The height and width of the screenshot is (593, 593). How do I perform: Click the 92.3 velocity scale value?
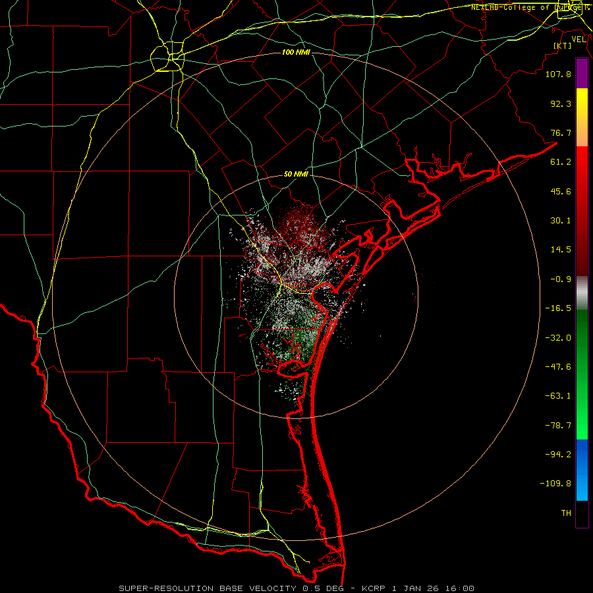click(561, 103)
